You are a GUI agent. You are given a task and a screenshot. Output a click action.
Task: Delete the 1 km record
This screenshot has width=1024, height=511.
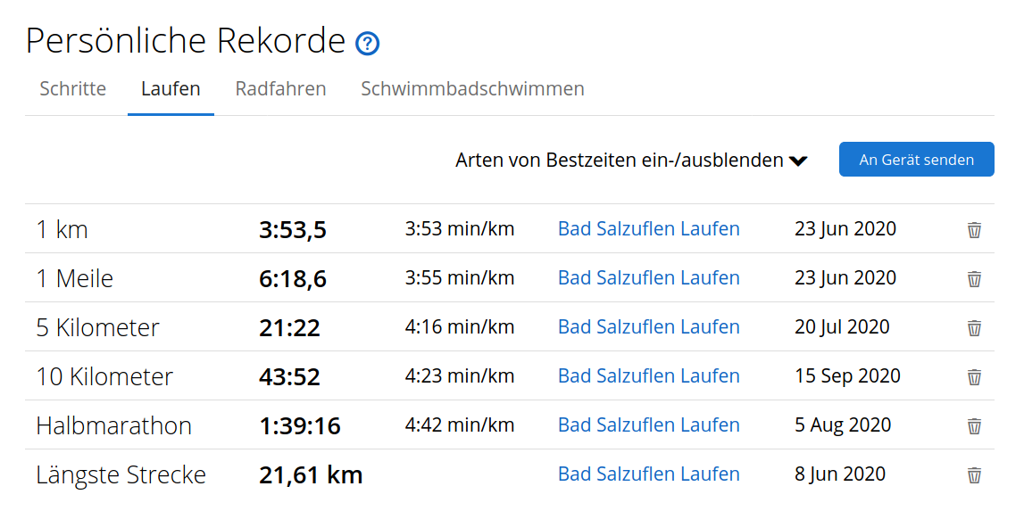(974, 230)
